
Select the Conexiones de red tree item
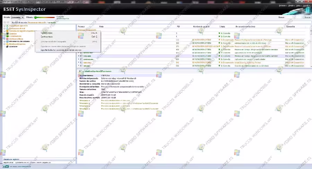[17, 28]
